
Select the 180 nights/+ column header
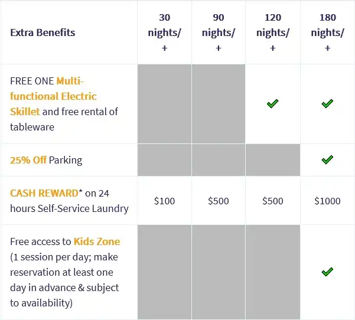[327, 32]
